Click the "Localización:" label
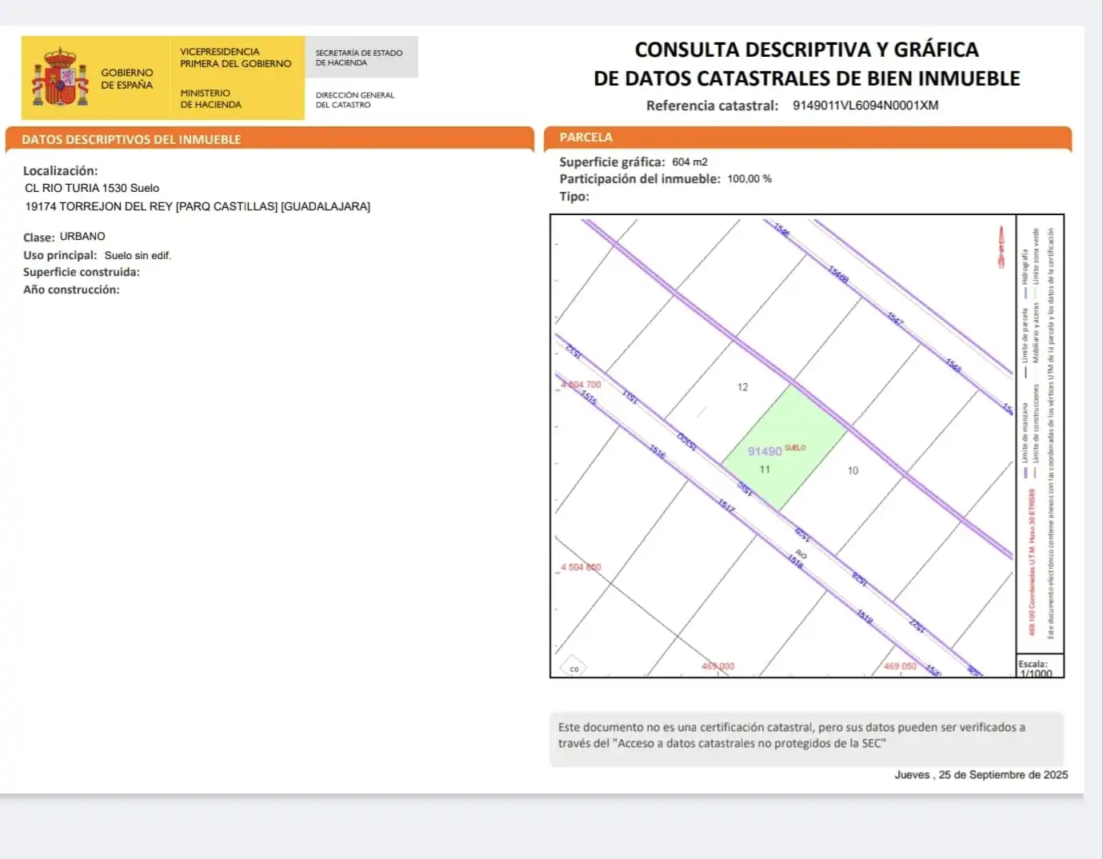This screenshot has width=1103, height=859. (x=60, y=170)
